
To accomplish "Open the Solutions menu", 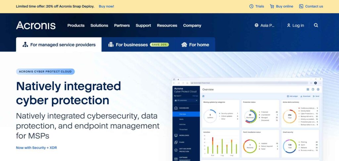I will tap(99, 25).
